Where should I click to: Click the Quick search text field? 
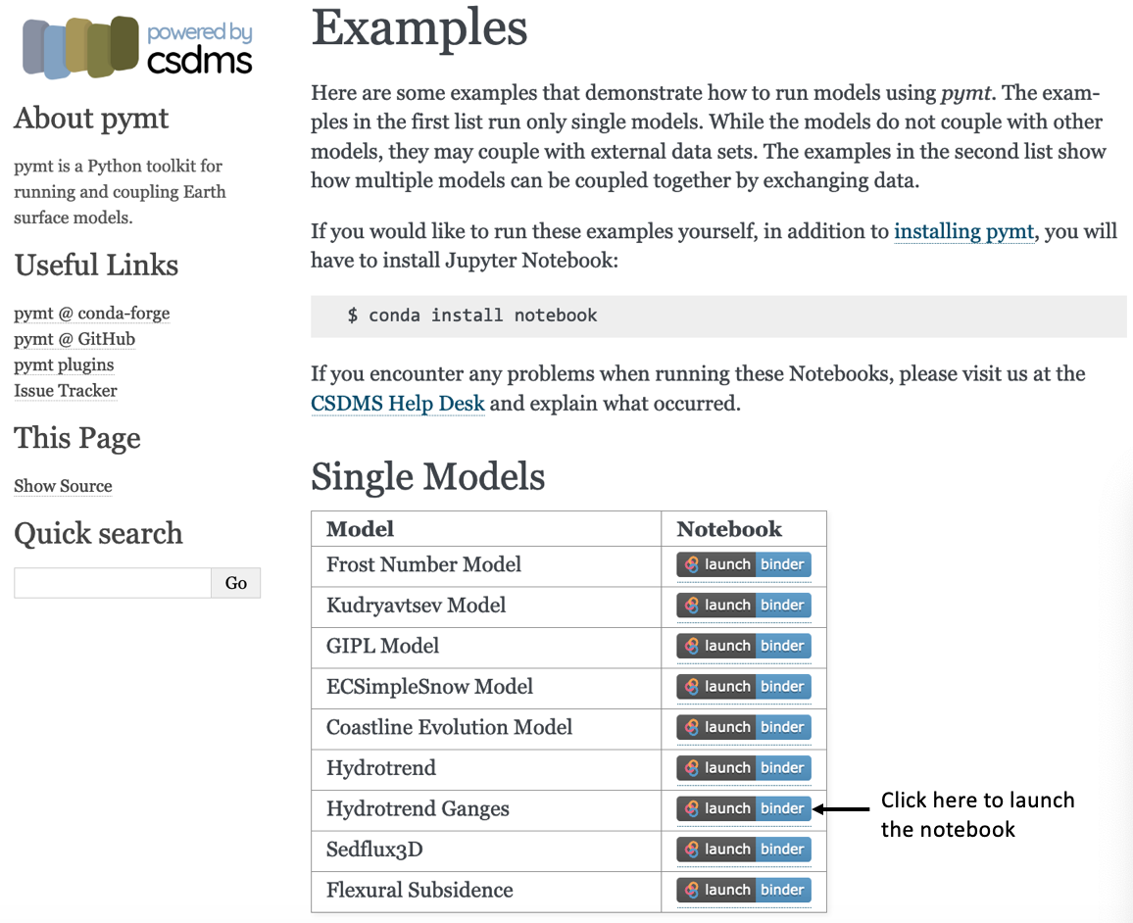113,583
